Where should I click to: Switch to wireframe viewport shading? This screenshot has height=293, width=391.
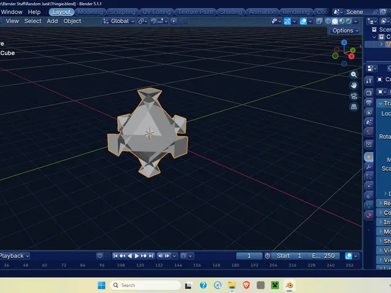pos(328,21)
